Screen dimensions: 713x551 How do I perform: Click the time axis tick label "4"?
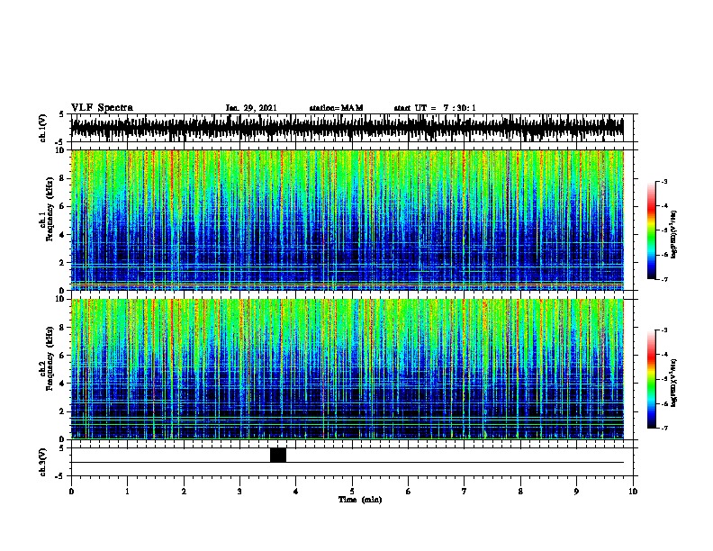coord(296,492)
